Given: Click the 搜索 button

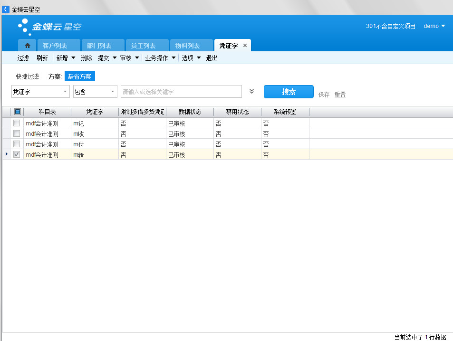Looking at the screenshot, I should [289, 92].
